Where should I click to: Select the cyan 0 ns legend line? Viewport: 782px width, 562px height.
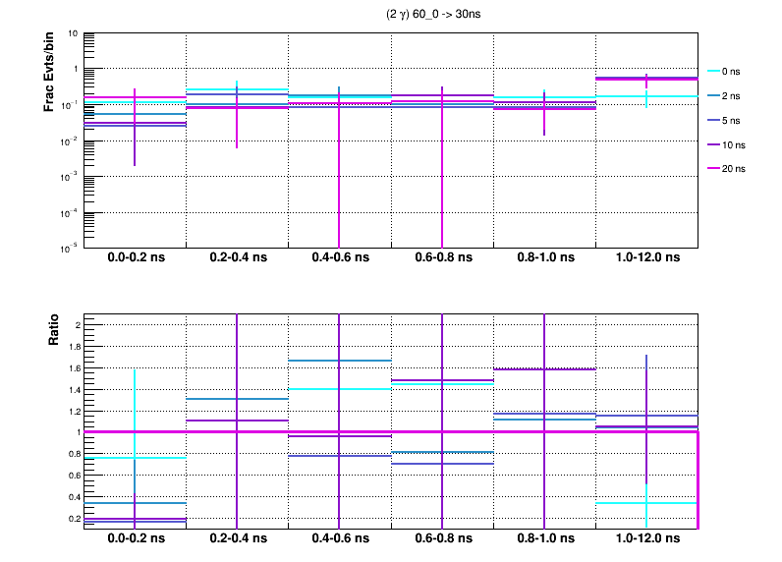709,71
